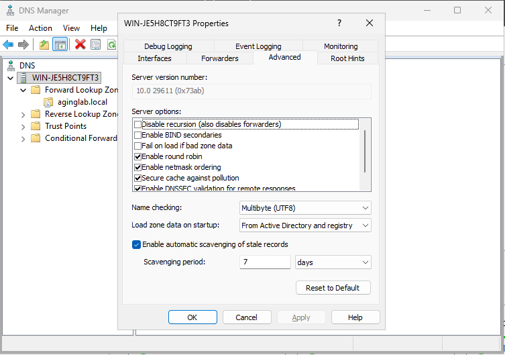
Task: Switch to the Monitoring tab
Action: [341, 46]
